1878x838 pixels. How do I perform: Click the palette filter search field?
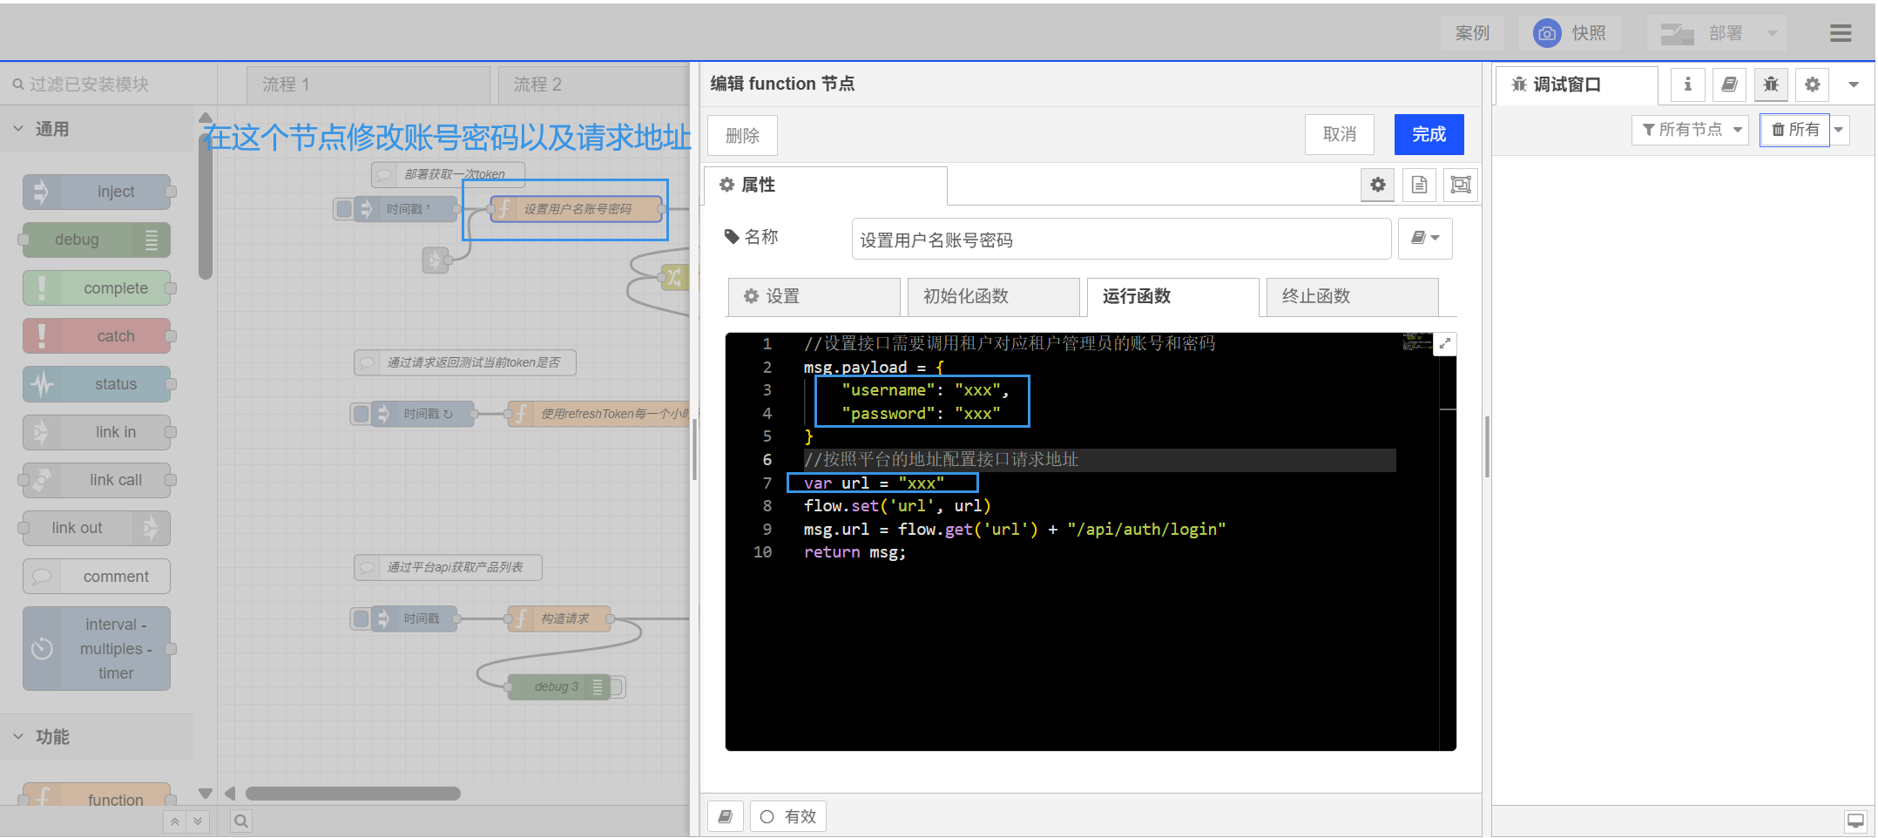(109, 84)
